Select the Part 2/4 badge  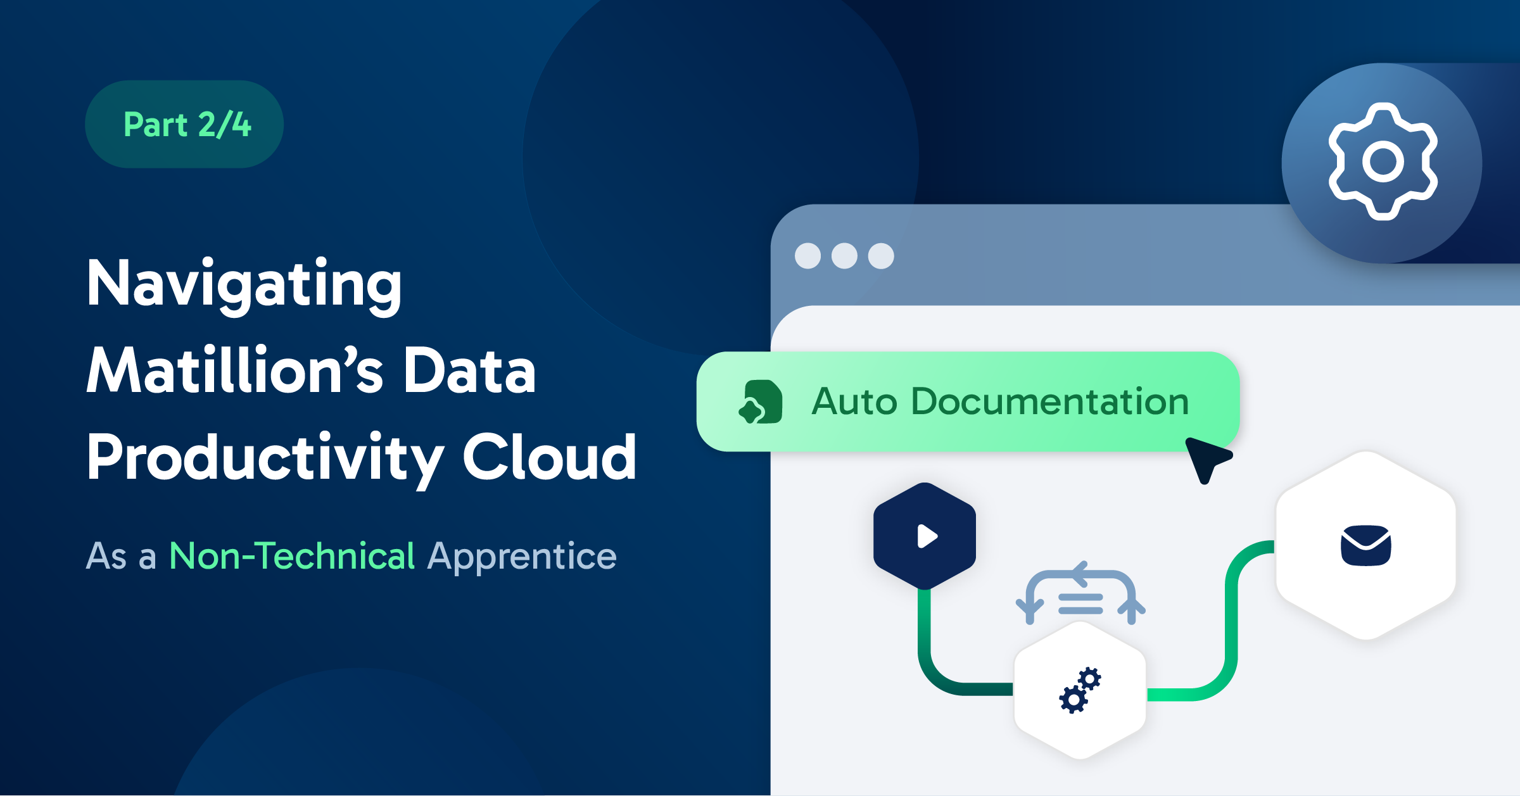click(x=184, y=124)
